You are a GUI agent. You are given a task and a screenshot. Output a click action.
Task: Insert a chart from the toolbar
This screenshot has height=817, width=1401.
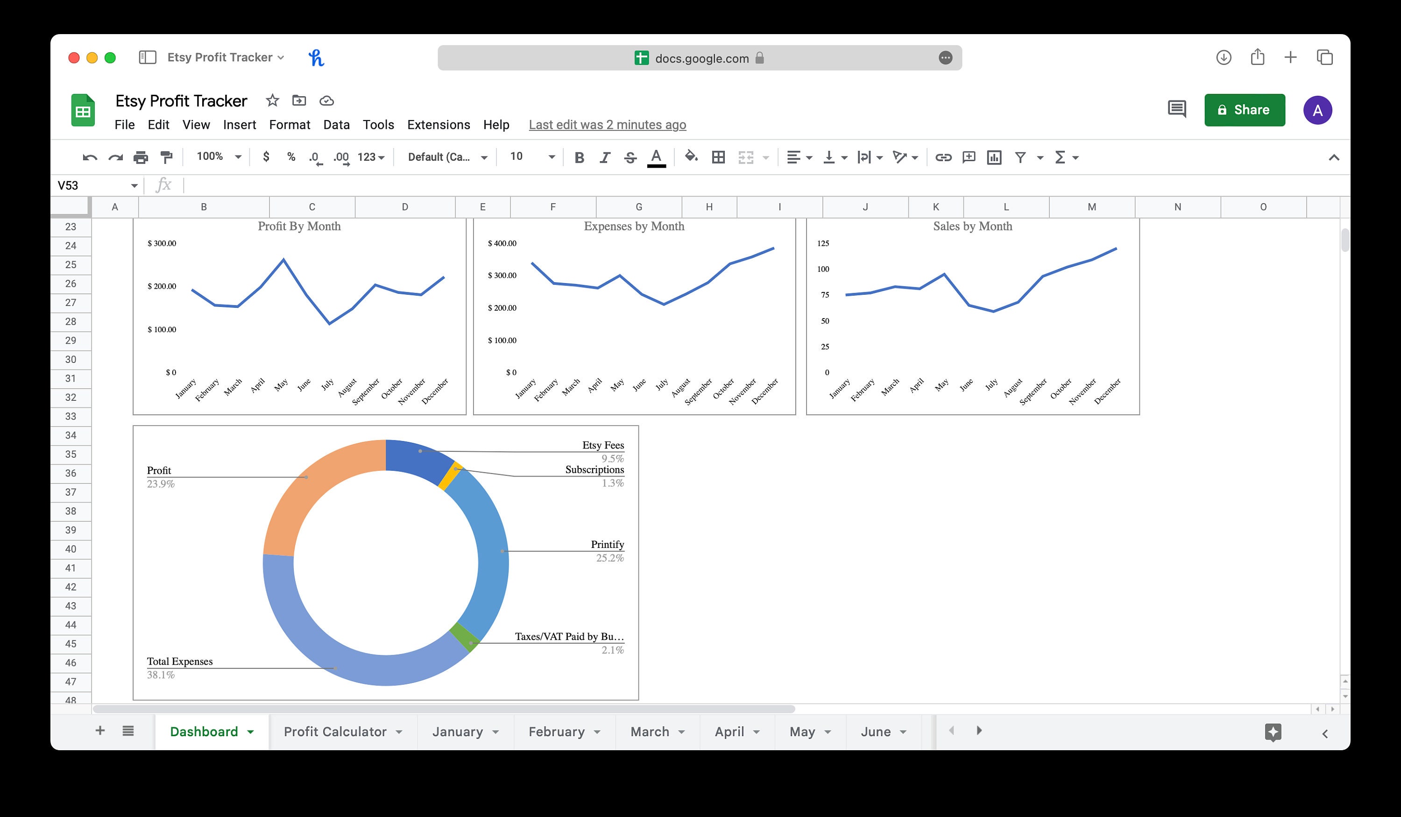click(x=995, y=157)
